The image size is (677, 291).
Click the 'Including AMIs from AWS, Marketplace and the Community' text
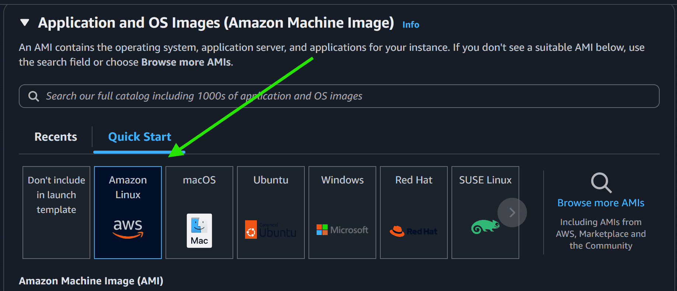point(601,234)
